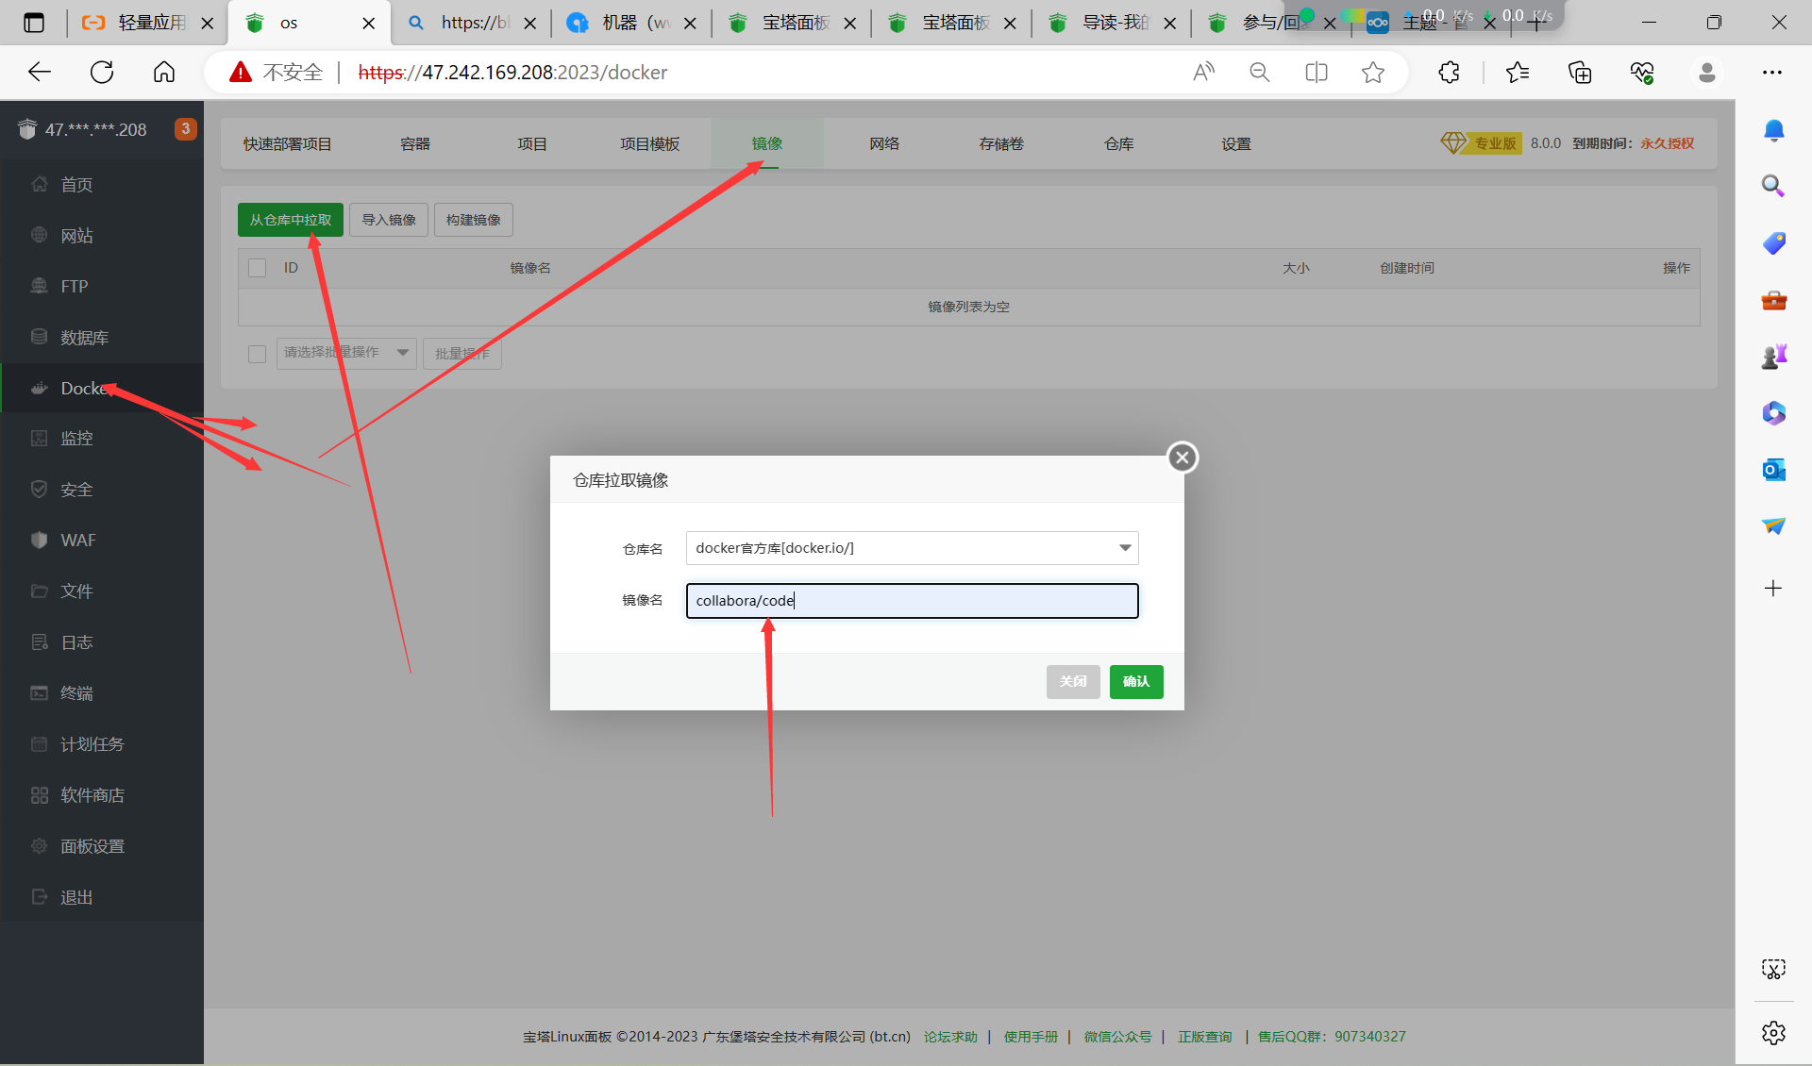Screen dimensions: 1812x1066
Task: Switch to the 容器 tab
Action: [415, 143]
